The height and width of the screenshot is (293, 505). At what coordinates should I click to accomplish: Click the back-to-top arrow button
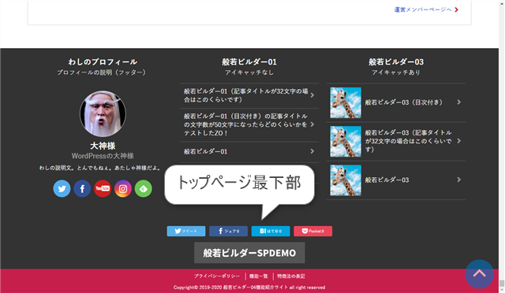pos(479,274)
